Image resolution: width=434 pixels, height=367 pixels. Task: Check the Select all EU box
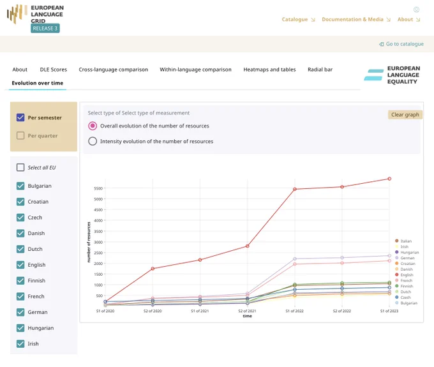[x=20, y=167]
